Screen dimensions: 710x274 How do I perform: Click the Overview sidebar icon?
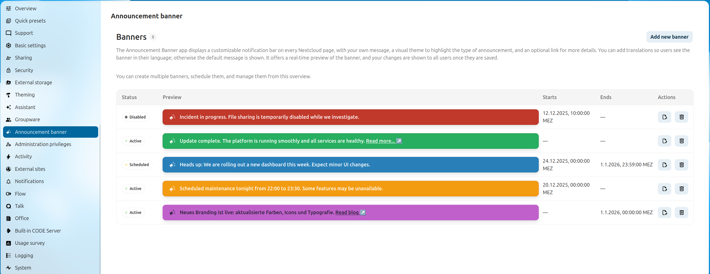(x=9, y=8)
